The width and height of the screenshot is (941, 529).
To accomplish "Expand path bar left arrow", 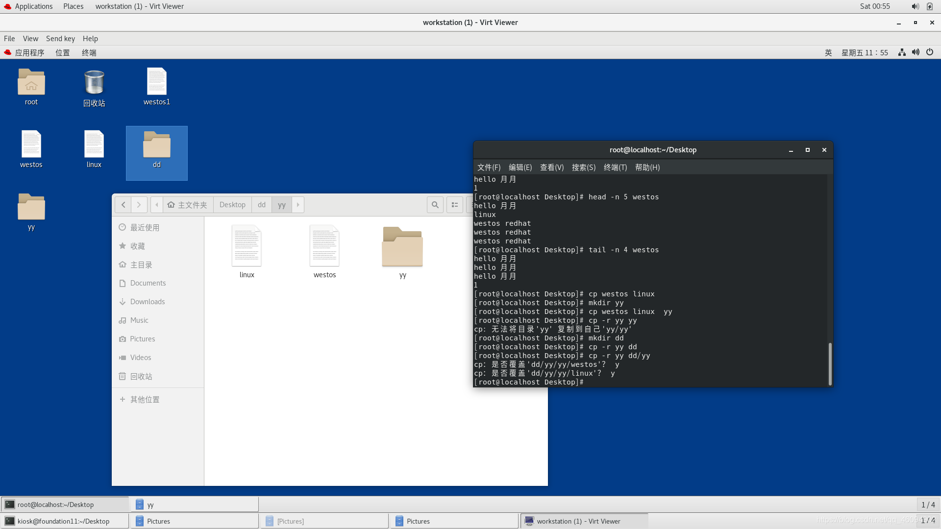I will click(x=157, y=205).
